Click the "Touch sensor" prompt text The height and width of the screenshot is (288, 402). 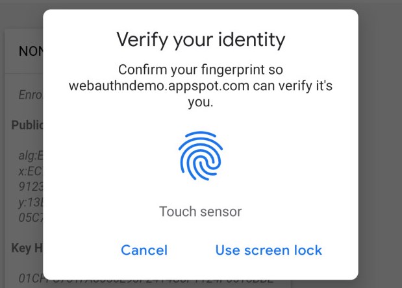pyautogui.click(x=201, y=211)
